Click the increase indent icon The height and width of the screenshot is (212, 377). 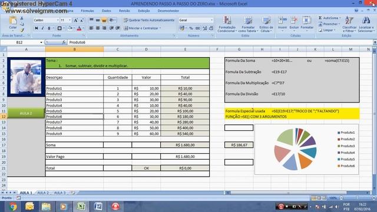[x=118, y=28]
